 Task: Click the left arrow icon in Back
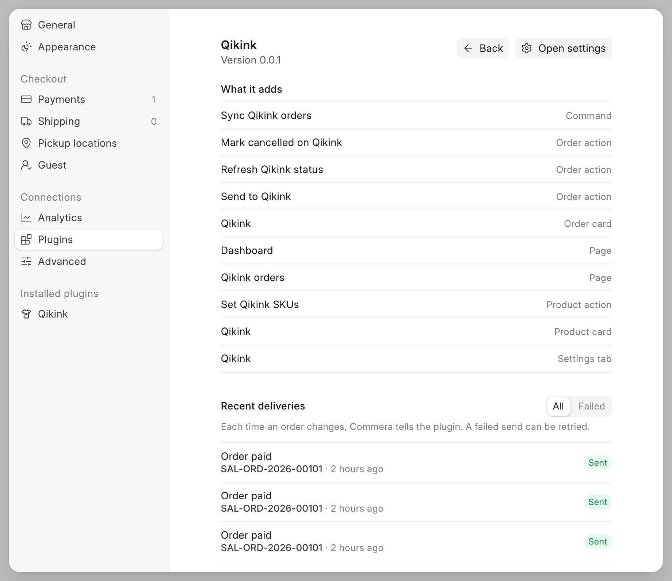pos(468,48)
